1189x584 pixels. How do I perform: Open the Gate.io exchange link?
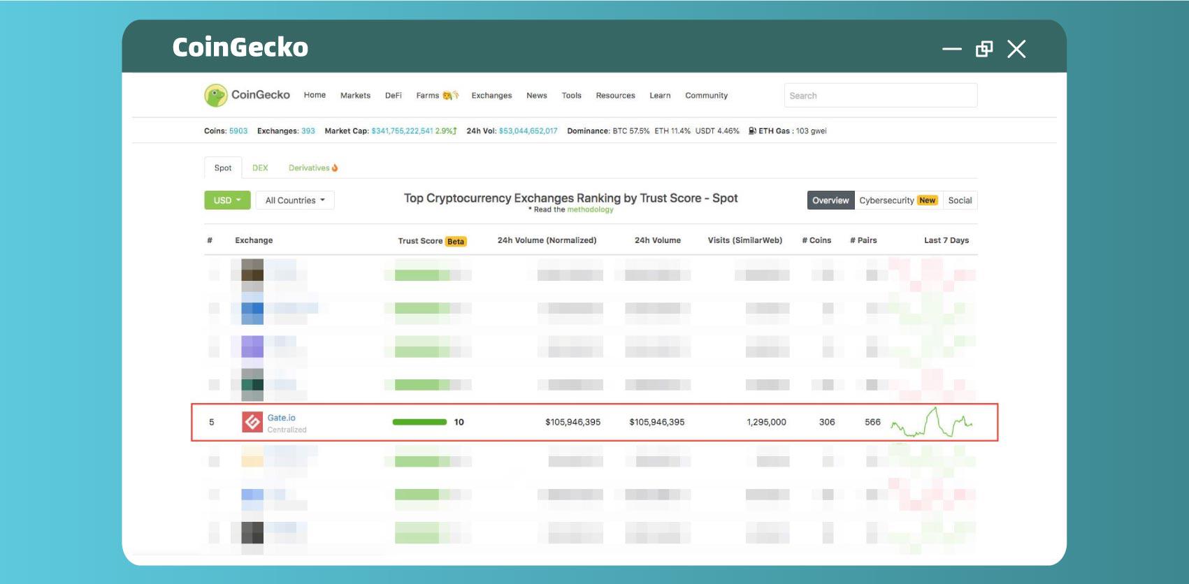pos(281,418)
